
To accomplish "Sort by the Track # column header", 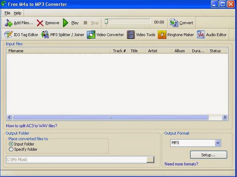I will (120, 51).
